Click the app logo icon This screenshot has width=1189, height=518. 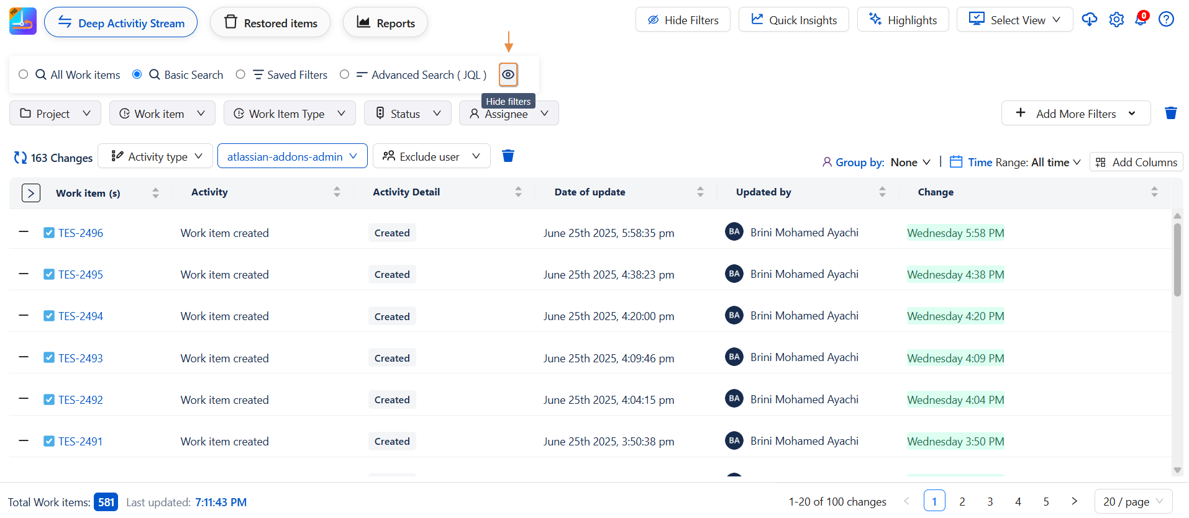23,22
